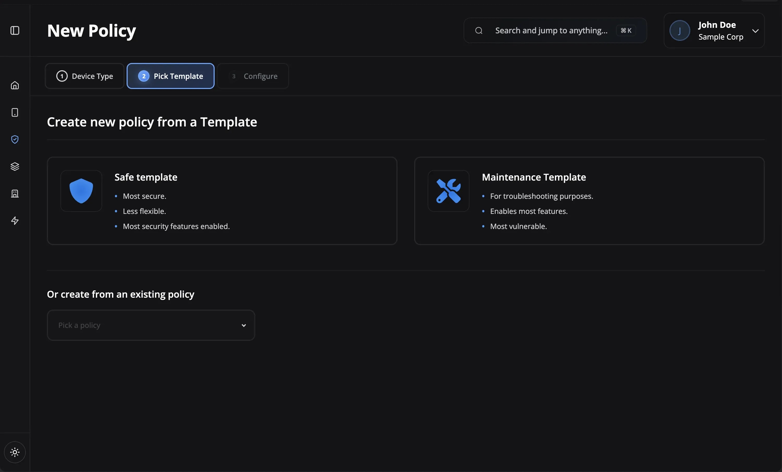Click the search and jump field
This screenshot has height=472, width=782.
click(551, 30)
